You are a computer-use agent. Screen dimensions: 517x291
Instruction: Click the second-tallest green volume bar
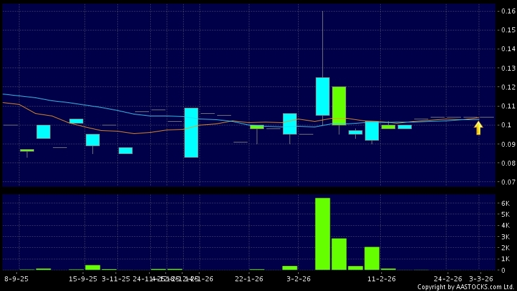[339, 254]
